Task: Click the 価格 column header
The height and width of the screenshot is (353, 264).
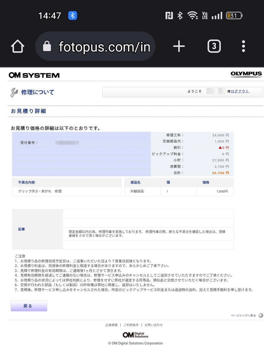Action: tap(206, 182)
